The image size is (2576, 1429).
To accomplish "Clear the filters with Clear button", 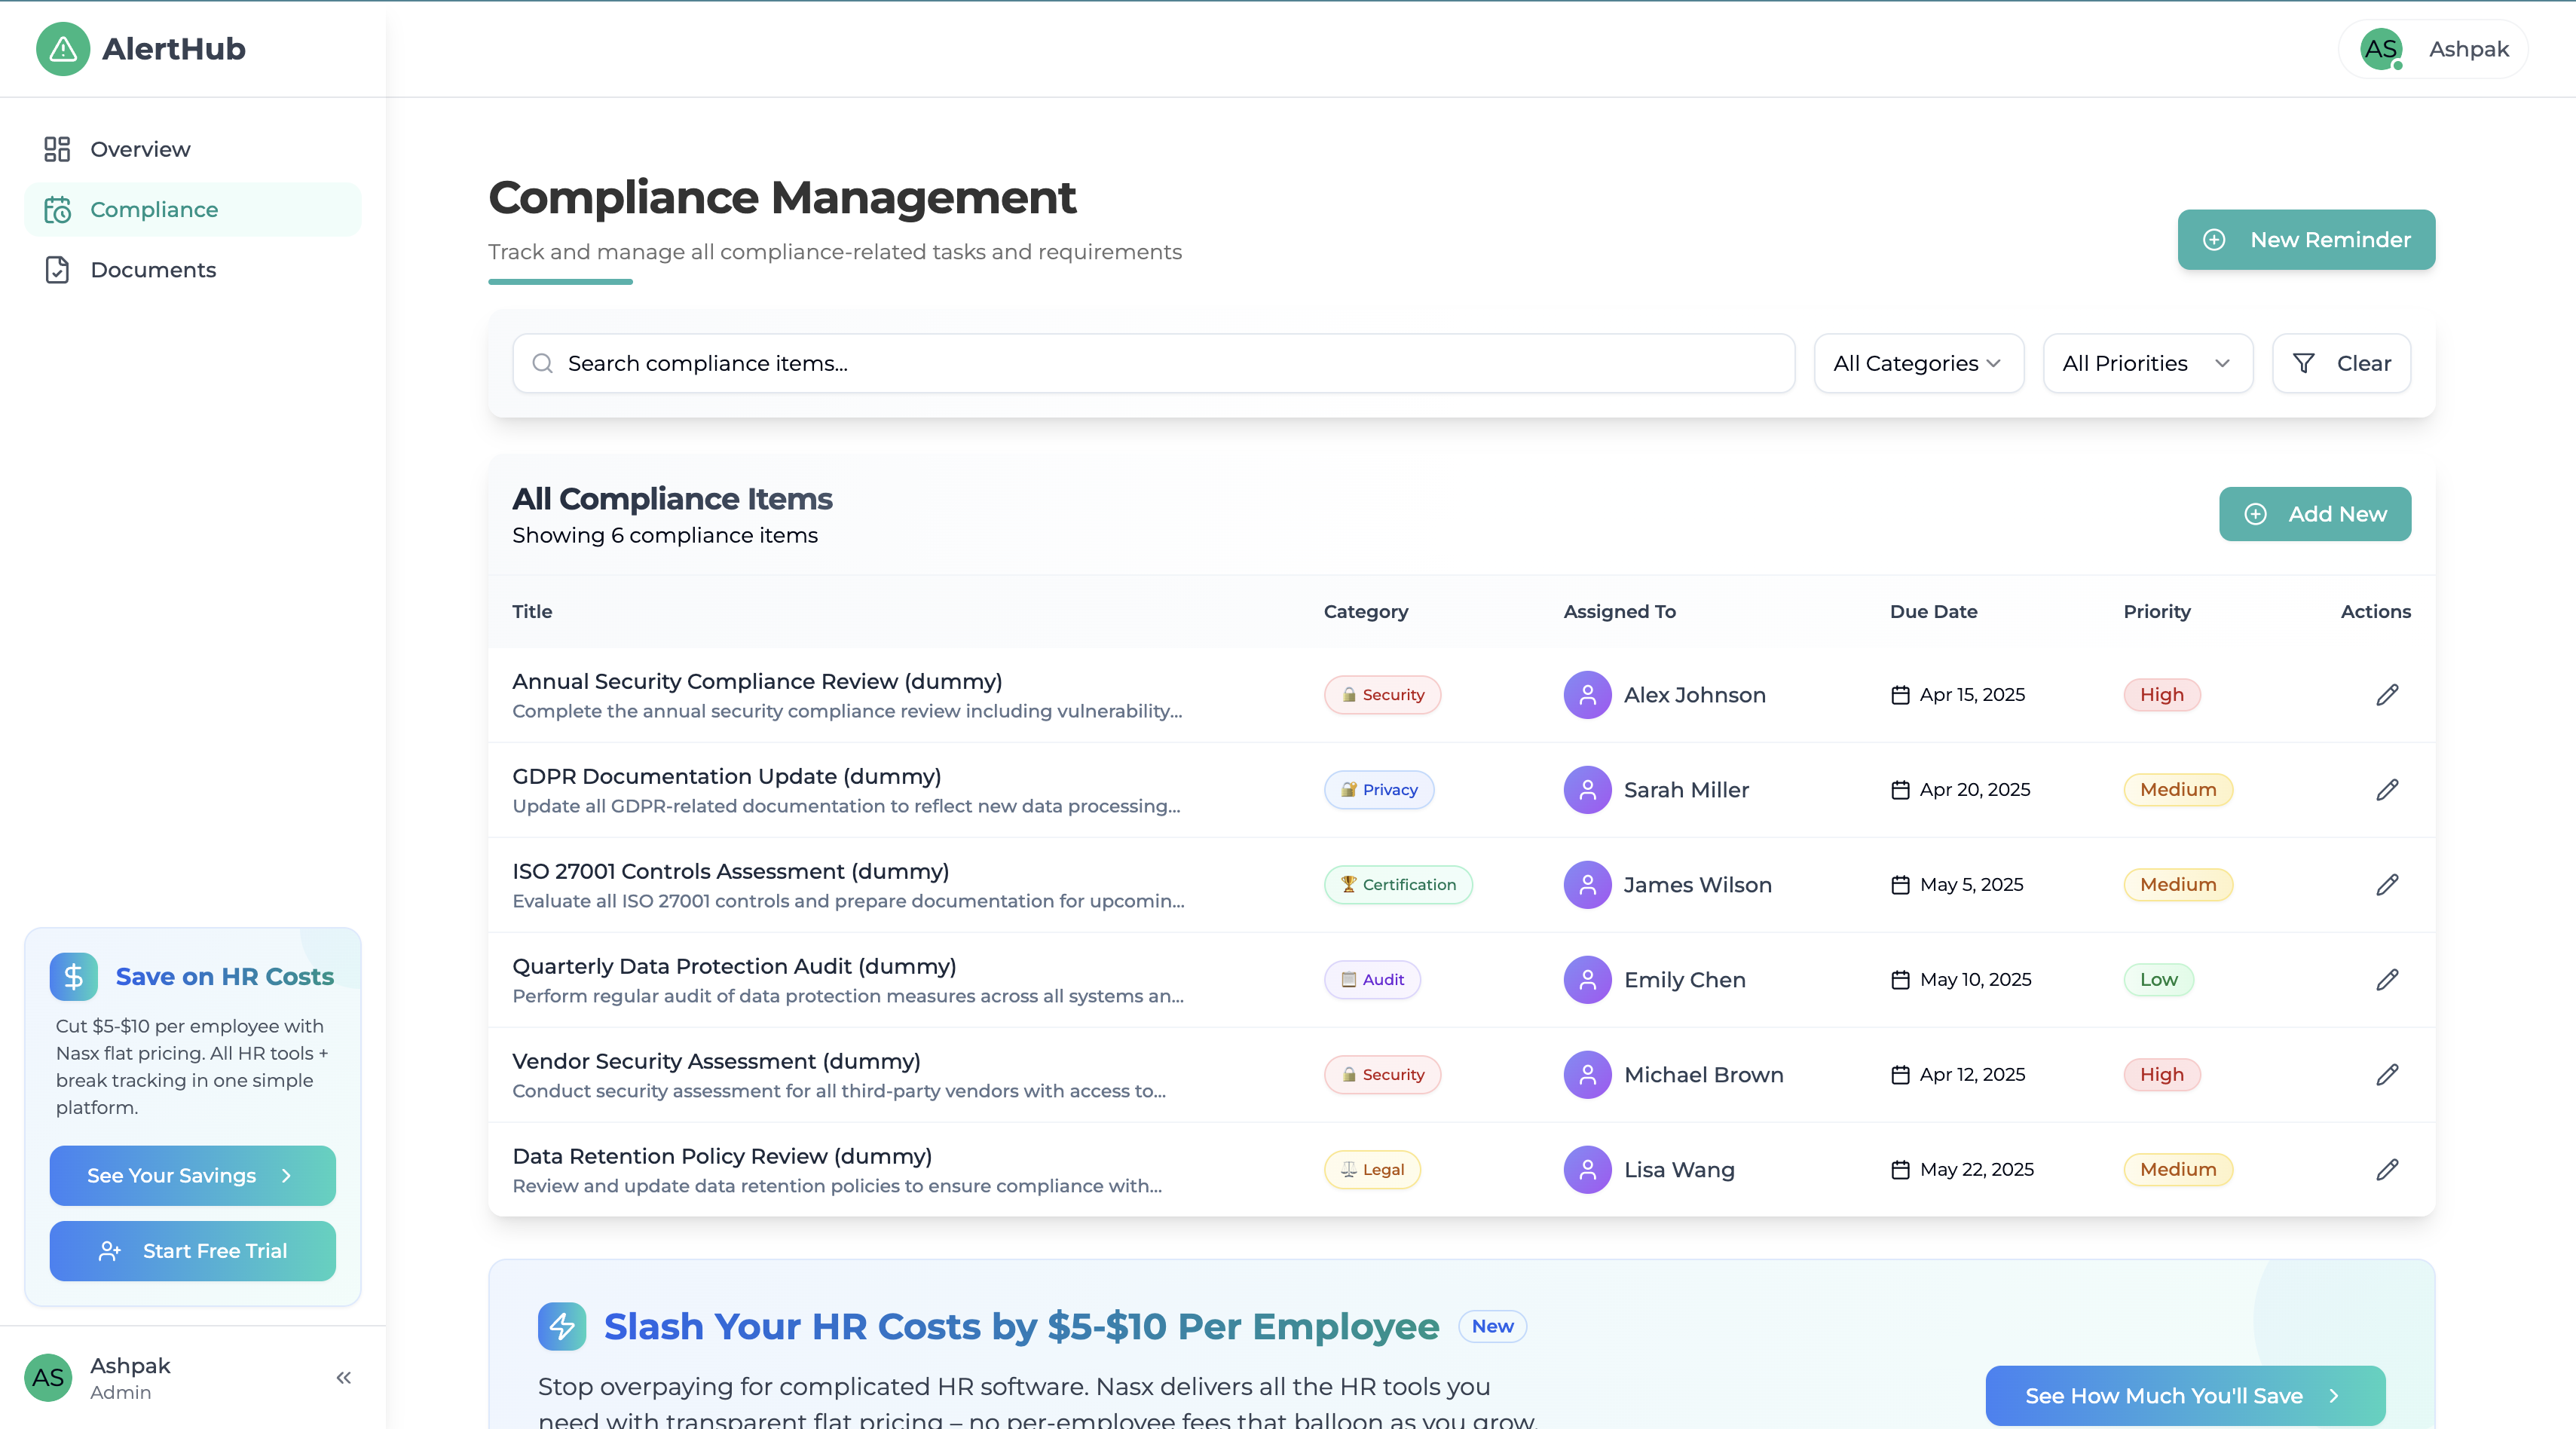I will click(x=2341, y=363).
